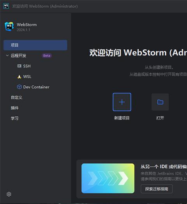Click the 新建项目 label
Viewport: 187px width, 204px height.
(122, 118)
